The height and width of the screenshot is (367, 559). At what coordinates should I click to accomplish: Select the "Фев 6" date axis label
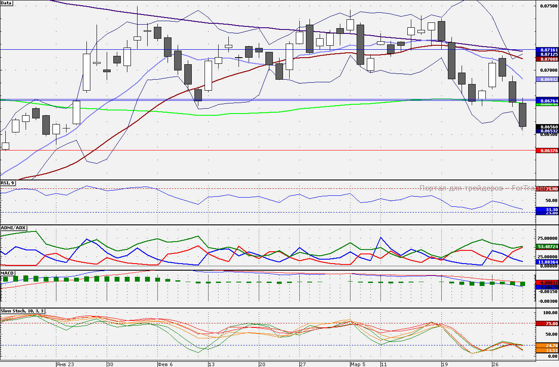click(x=165, y=364)
